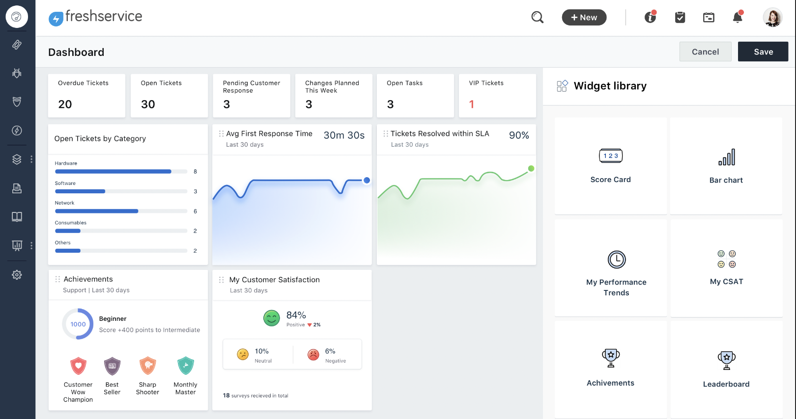This screenshot has width=796, height=419.
Task: Open notifications bell icon
Action: [x=738, y=17]
